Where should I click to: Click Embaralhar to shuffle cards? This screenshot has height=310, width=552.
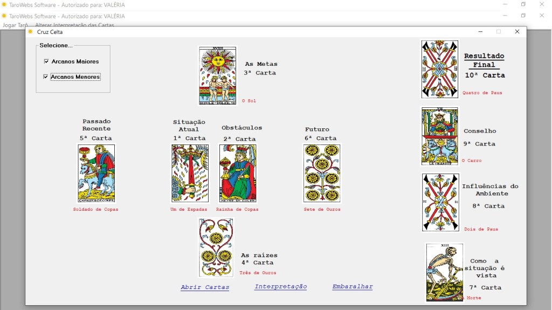point(352,287)
